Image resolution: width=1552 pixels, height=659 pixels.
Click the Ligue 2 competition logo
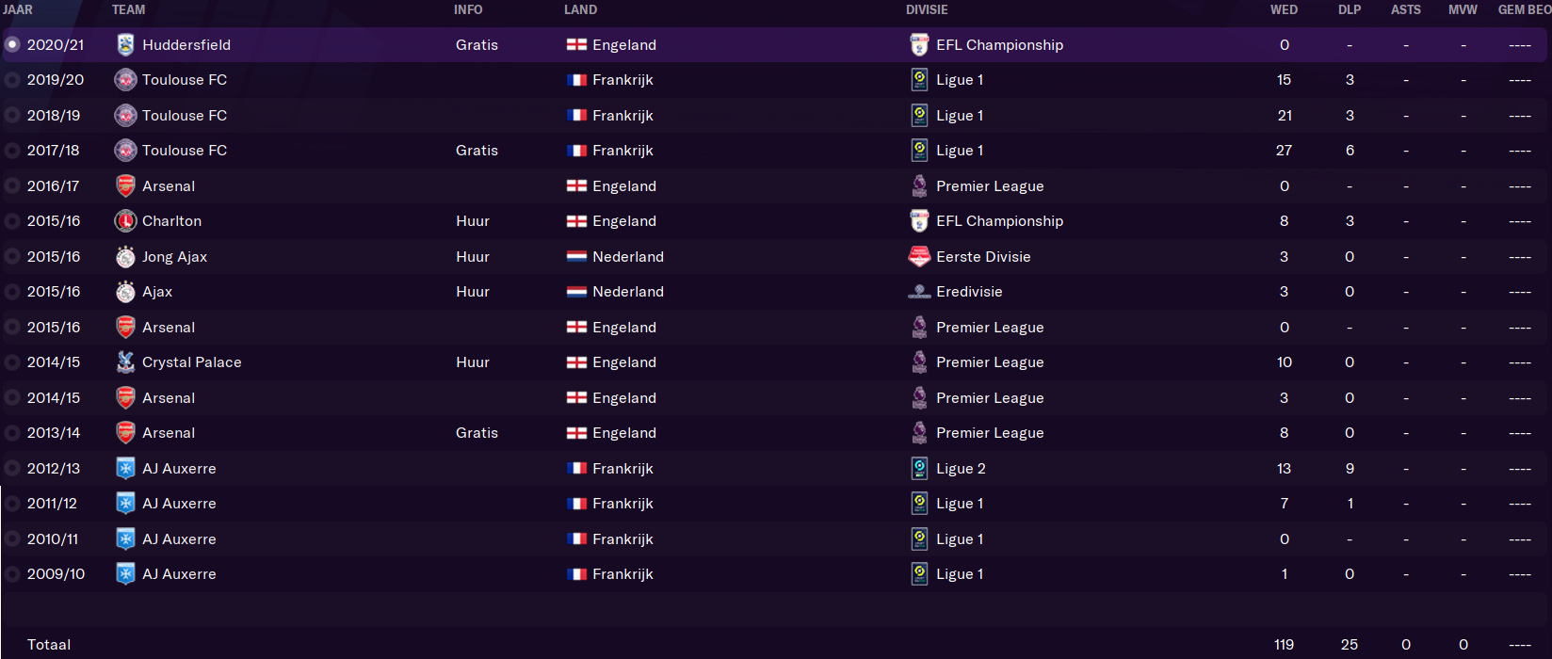[x=919, y=468]
